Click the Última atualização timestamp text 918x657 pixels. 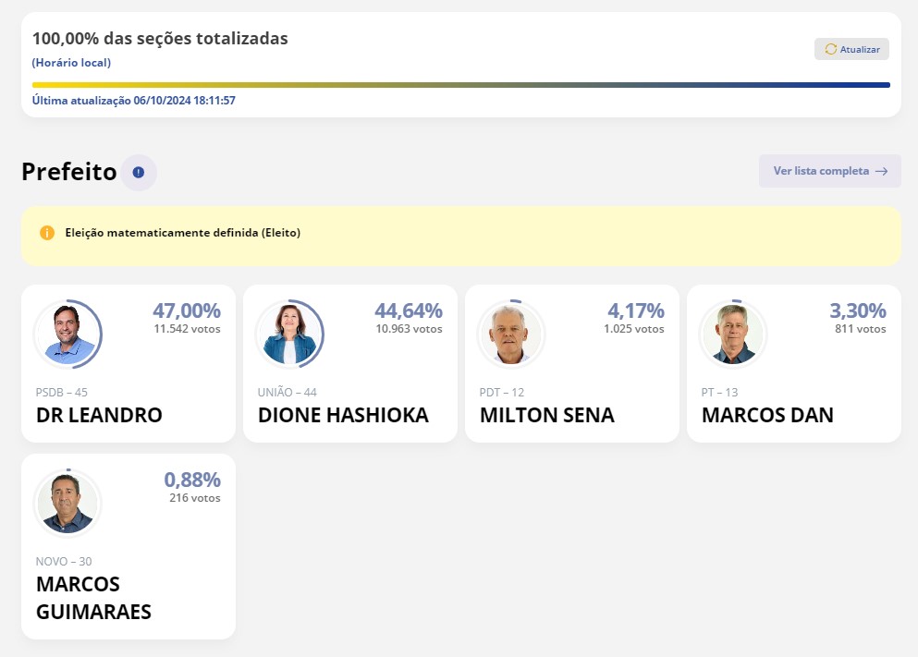click(x=133, y=101)
